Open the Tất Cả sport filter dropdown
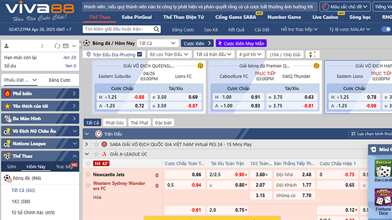Image resolution: width=392 pixels, height=220 pixels. (157, 43)
